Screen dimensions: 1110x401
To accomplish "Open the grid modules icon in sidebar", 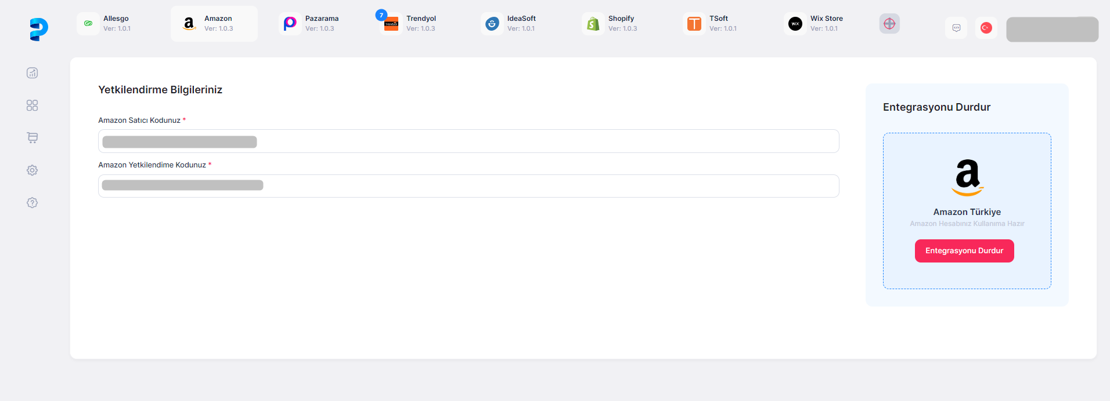I will coord(33,105).
